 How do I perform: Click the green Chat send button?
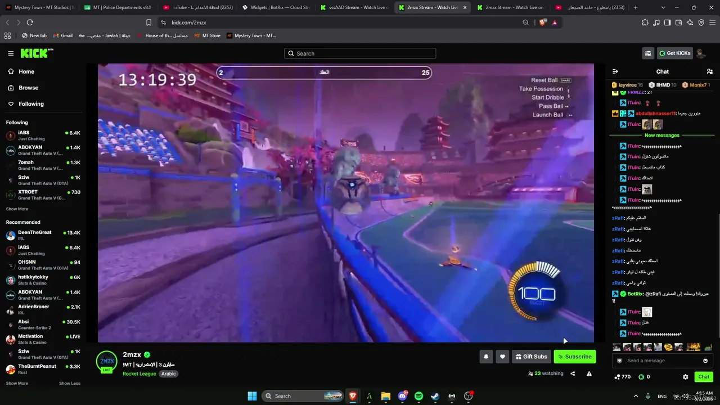(x=704, y=377)
